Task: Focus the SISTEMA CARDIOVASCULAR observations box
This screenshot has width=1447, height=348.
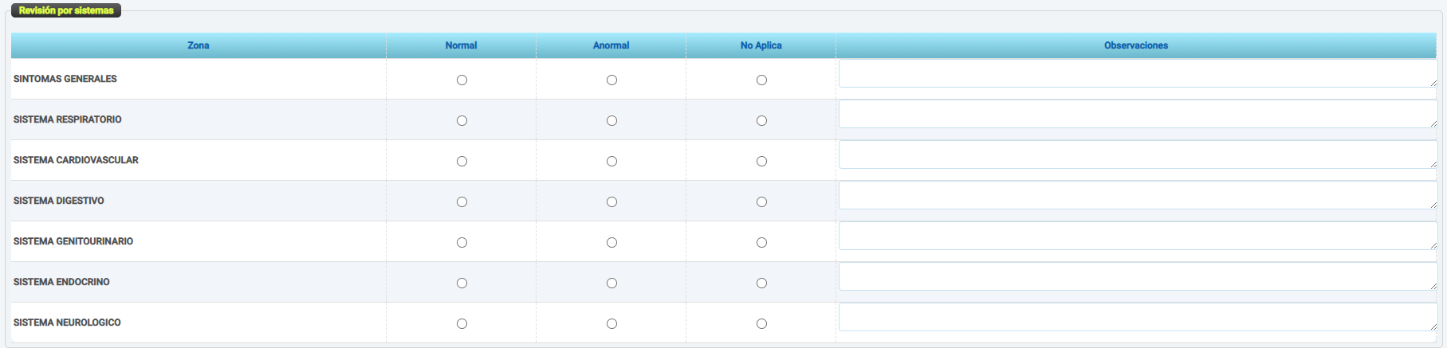Action: click(1137, 155)
